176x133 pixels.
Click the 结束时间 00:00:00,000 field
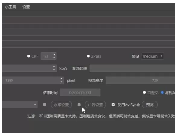[80, 93]
